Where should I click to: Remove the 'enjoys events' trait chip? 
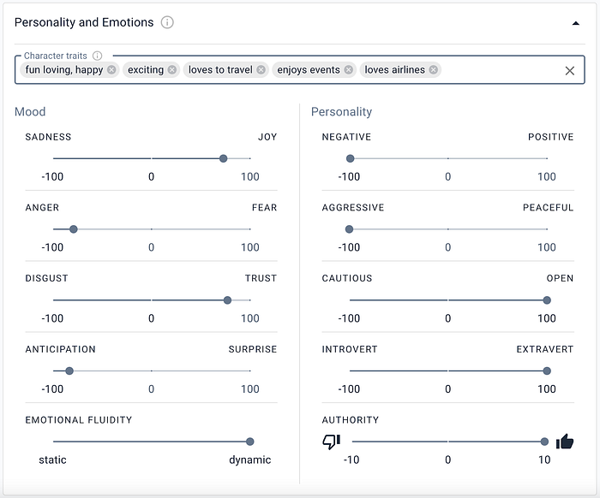click(x=349, y=70)
